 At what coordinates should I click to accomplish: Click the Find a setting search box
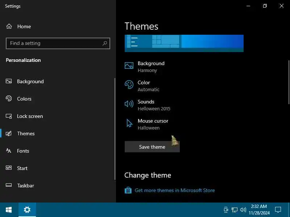[x=58, y=43]
